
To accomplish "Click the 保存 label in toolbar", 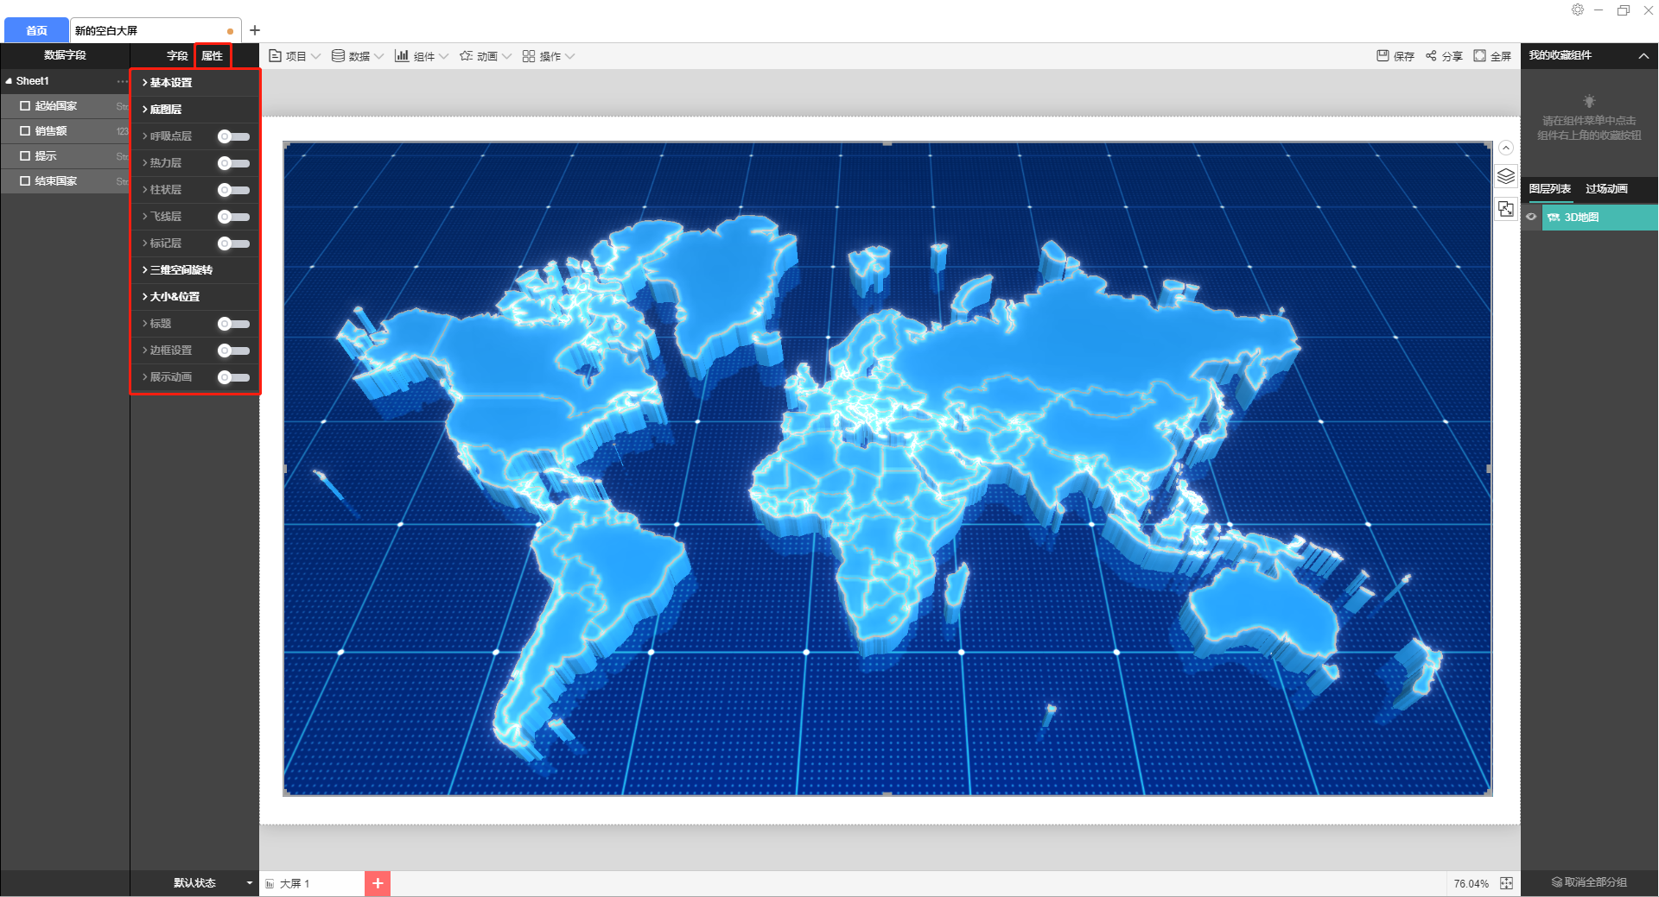I will click(1404, 57).
